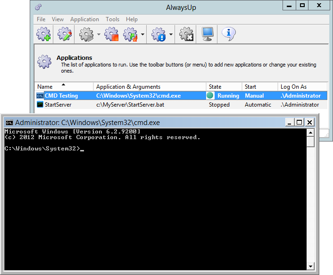Minimize the AlwaysUp window
The image size is (333, 275).
tap(289, 6)
